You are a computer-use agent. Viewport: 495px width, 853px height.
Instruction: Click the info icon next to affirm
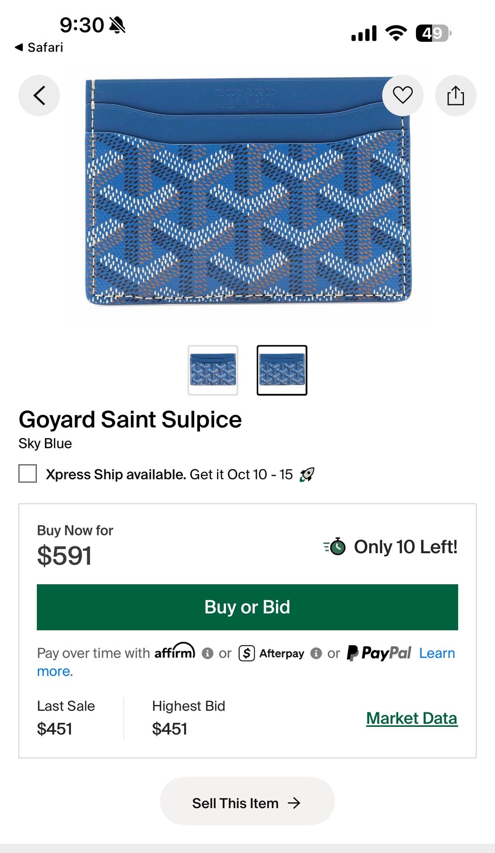point(207,653)
